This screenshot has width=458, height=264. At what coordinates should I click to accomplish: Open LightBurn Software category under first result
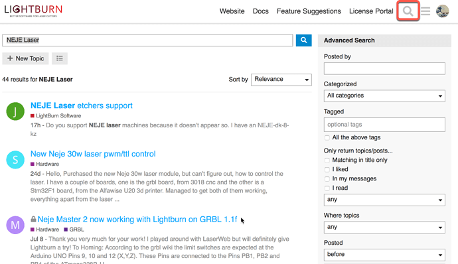[56, 115]
